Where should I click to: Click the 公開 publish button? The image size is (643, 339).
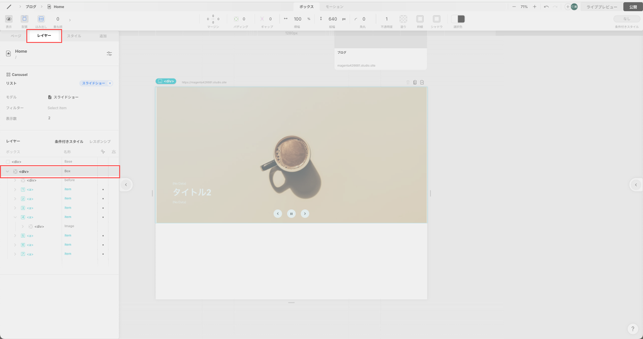(x=632, y=6)
